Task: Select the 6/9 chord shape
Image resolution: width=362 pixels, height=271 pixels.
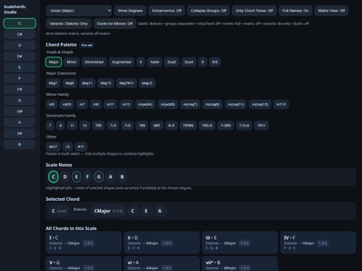Action: pyautogui.click(x=215, y=62)
